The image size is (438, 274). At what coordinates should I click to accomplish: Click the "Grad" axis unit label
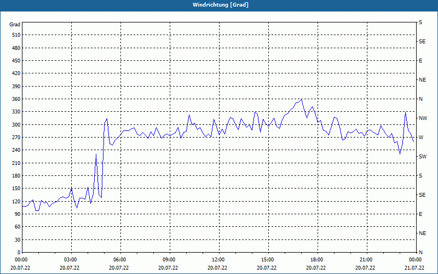pyautogui.click(x=15, y=25)
